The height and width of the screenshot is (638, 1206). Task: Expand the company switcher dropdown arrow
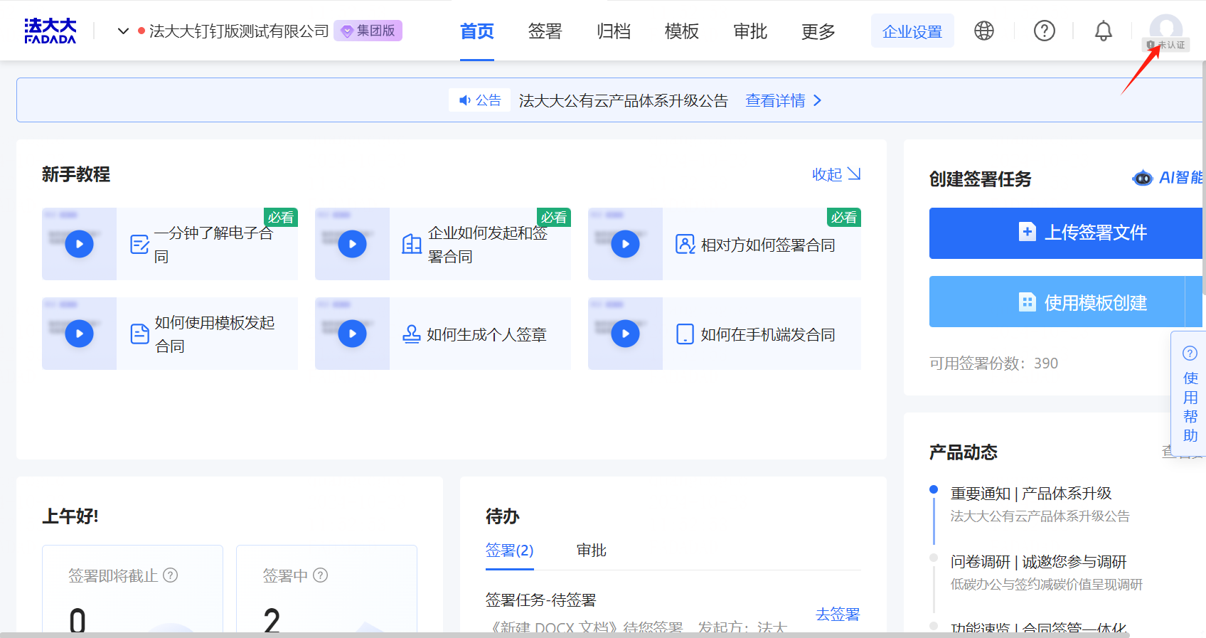point(123,31)
